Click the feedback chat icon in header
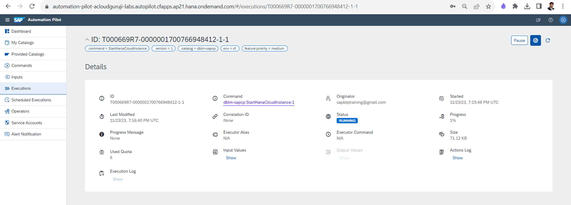Screen dimensions: 571x205 pos(538,20)
